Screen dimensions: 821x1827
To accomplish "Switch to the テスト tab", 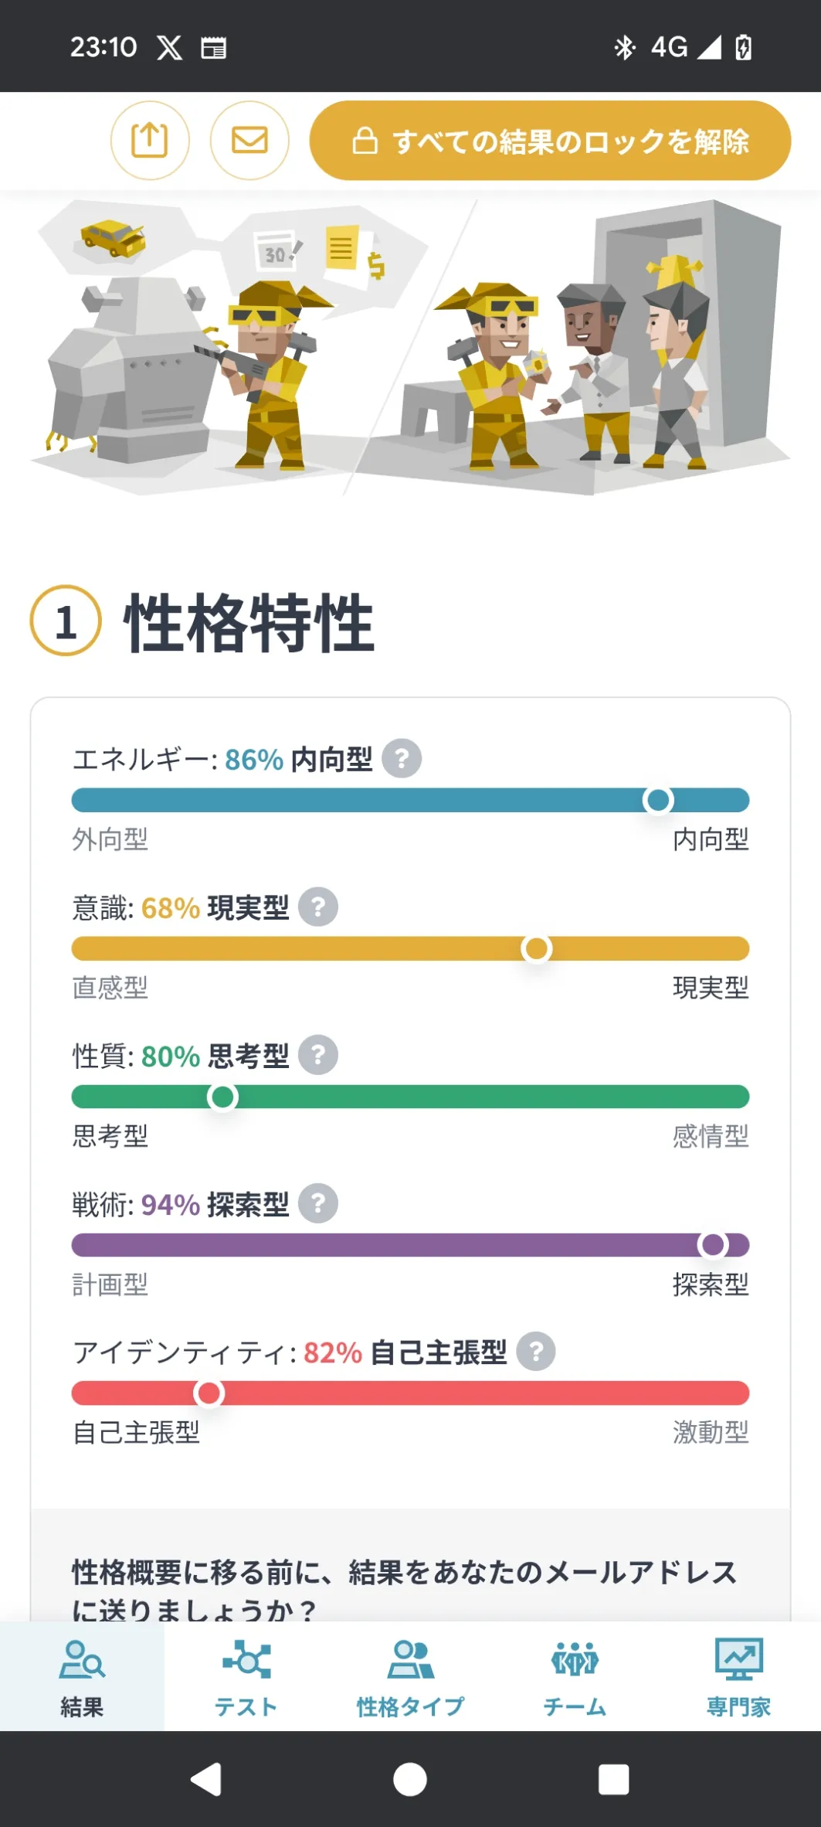I will tap(246, 1676).
